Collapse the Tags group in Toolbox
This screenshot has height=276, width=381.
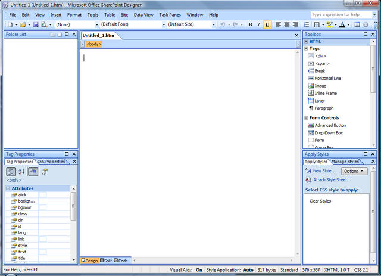(306, 49)
